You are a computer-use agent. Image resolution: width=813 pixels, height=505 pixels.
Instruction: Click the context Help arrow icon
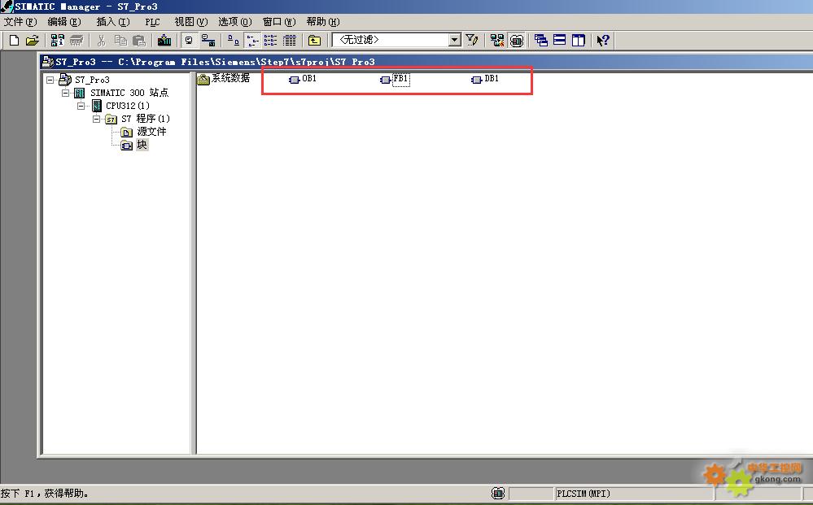click(602, 40)
